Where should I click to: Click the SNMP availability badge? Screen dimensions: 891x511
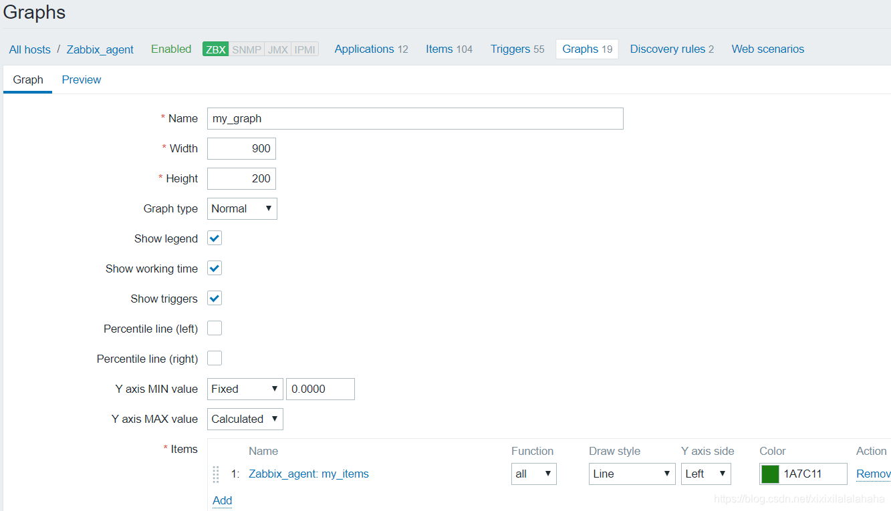click(247, 49)
